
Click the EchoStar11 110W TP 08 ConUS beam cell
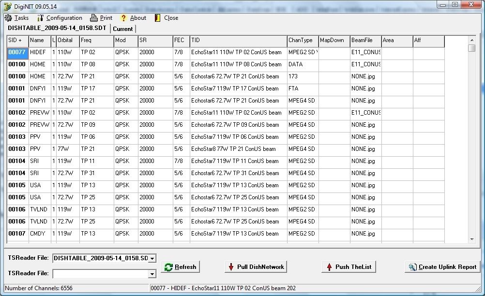tap(239, 65)
